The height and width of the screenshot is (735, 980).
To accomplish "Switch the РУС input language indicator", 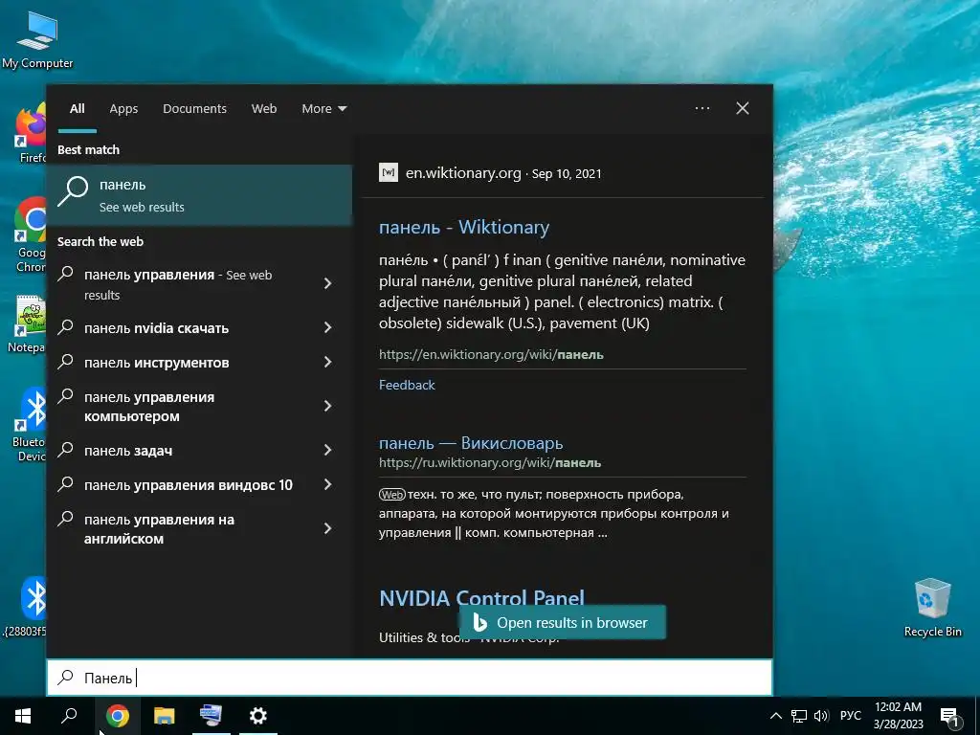I will [850, 716].
